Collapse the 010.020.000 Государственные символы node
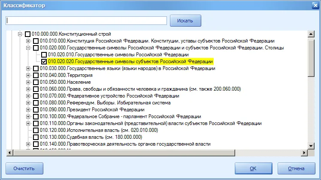The image size is (321, 180). click(x=28, y=48)
